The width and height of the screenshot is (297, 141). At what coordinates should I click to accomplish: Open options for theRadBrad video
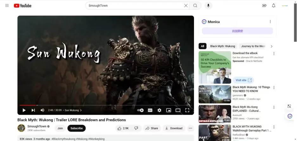pyautogui.click(x=274, y=127)
